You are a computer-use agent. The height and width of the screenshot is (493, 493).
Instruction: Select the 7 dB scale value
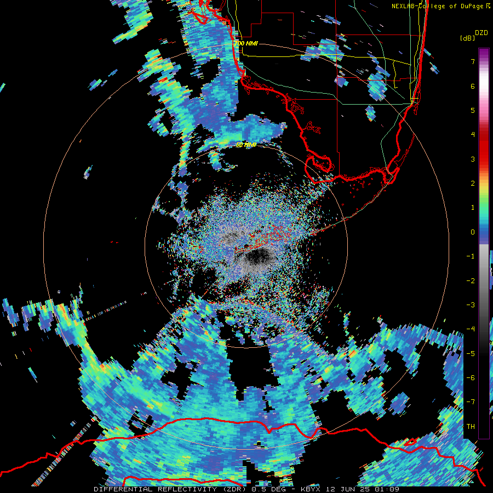click(x=473, y=61)
